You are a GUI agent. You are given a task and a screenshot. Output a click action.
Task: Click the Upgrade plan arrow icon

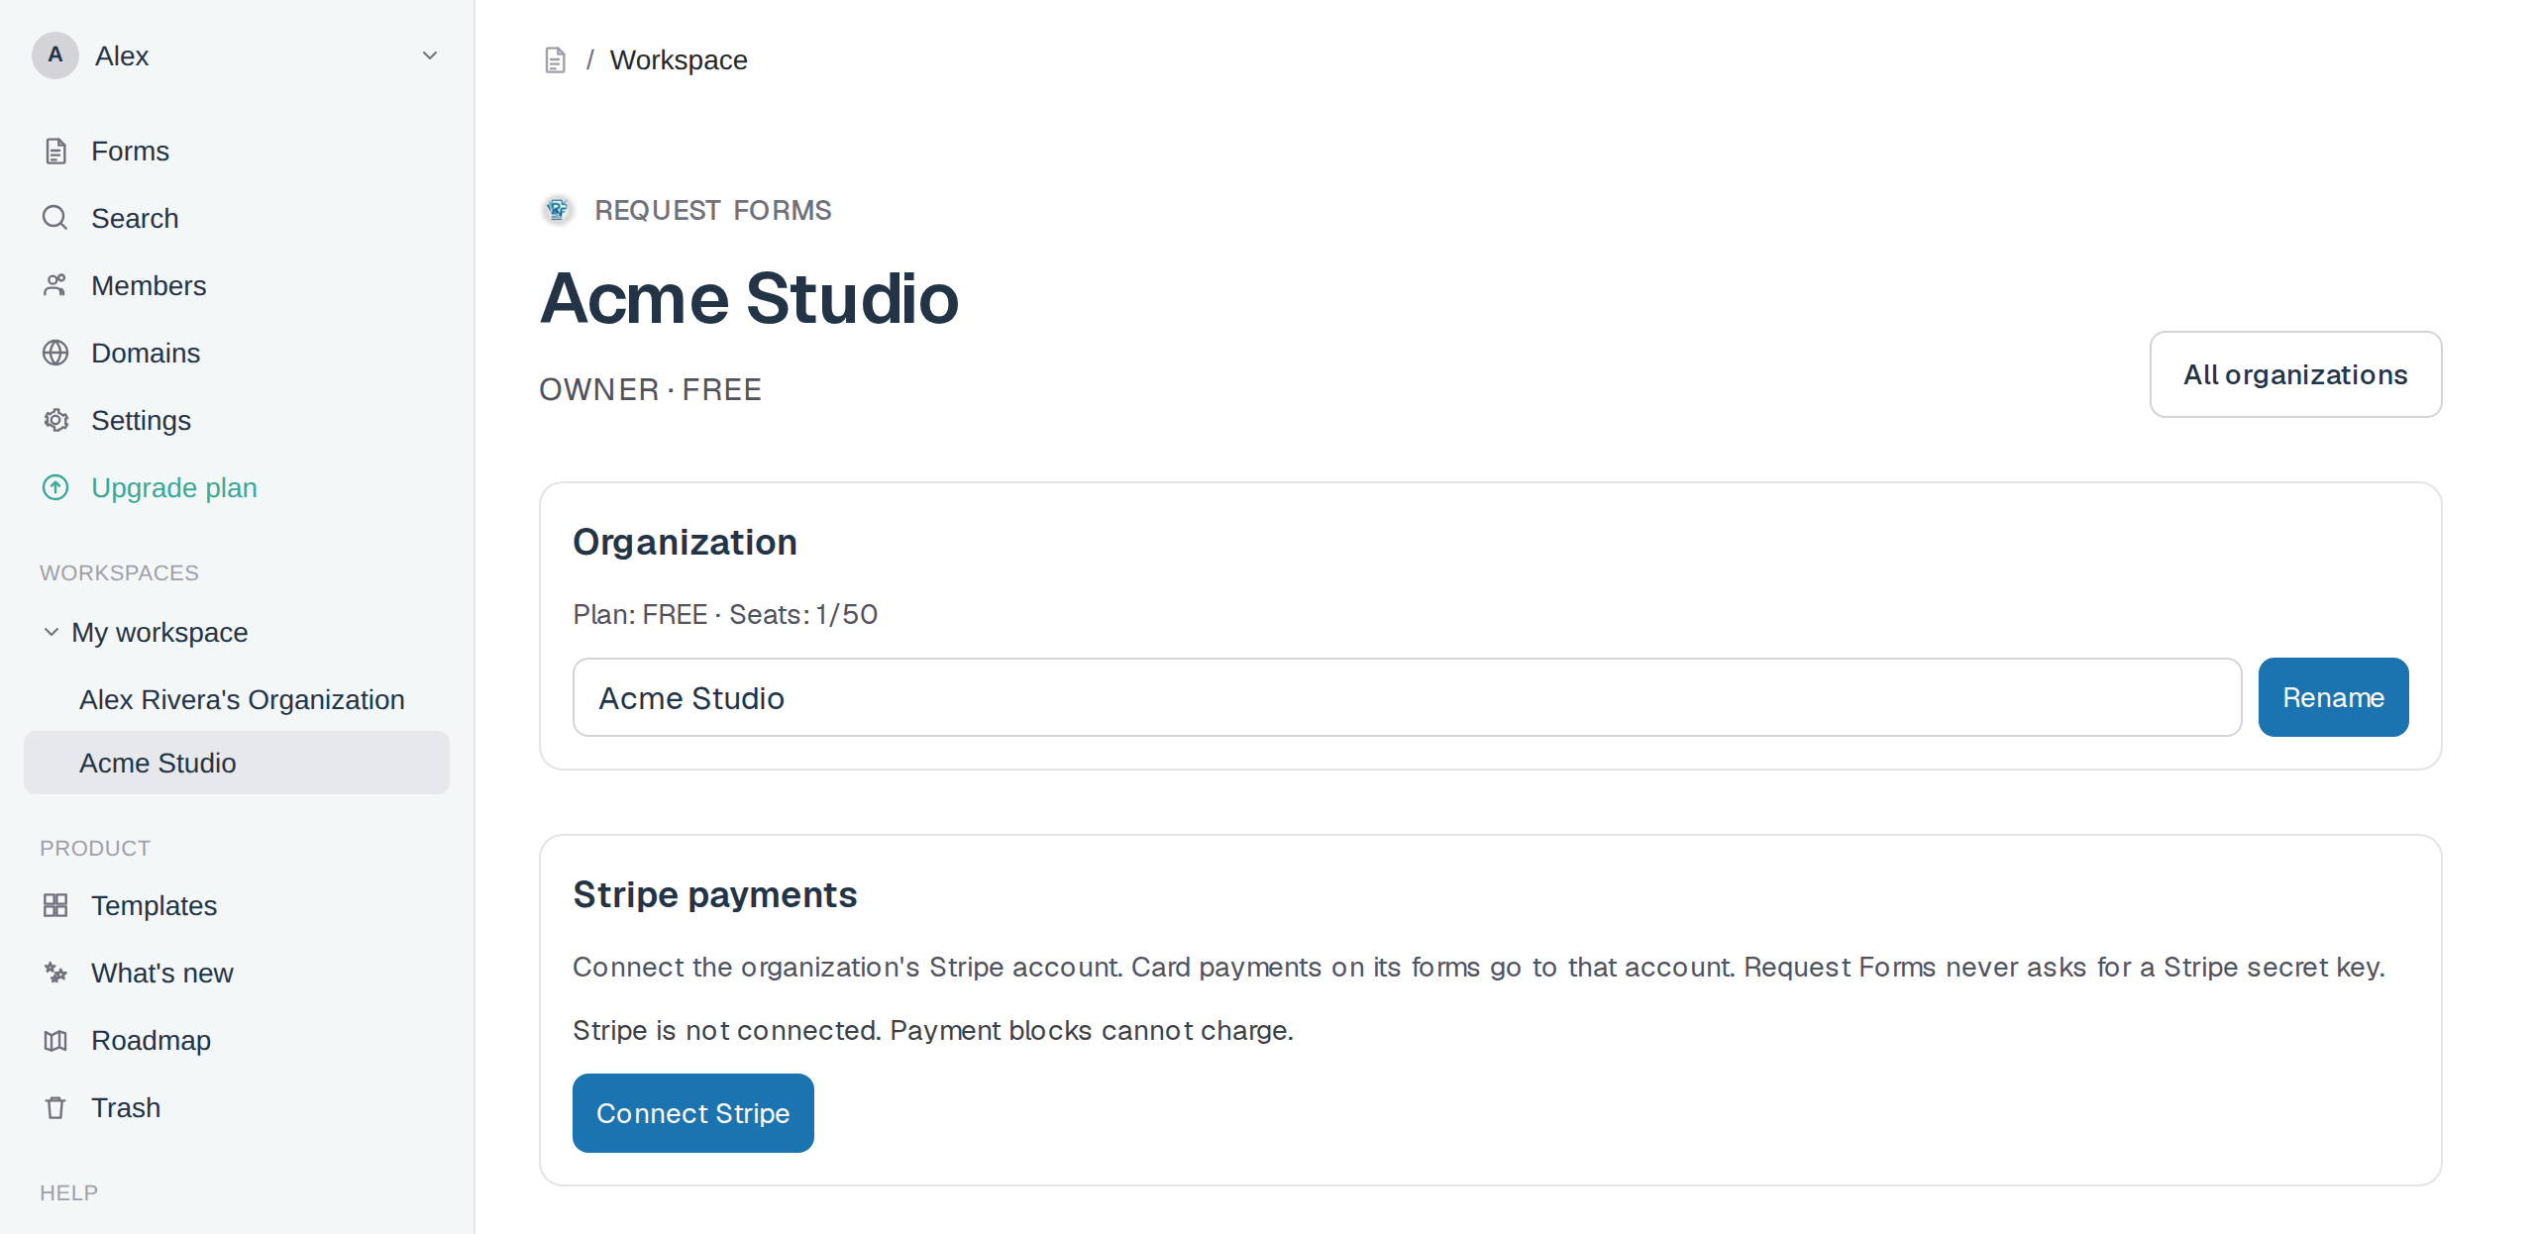(x=55, y=487)
